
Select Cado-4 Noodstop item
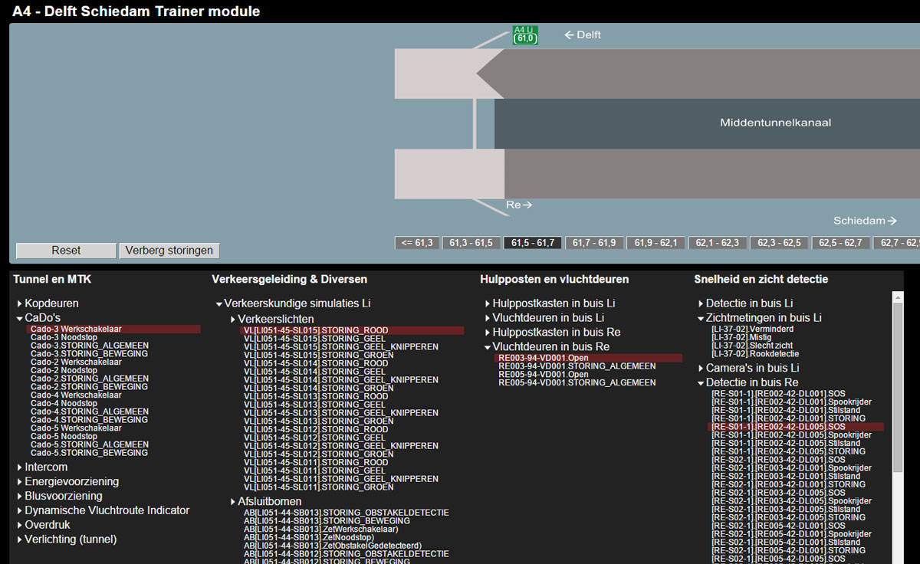tap(64, 404)
